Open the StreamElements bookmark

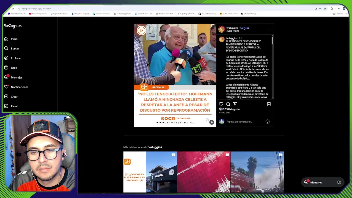click(17, 14)
